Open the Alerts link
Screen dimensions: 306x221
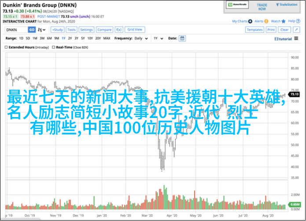(259, 21)
